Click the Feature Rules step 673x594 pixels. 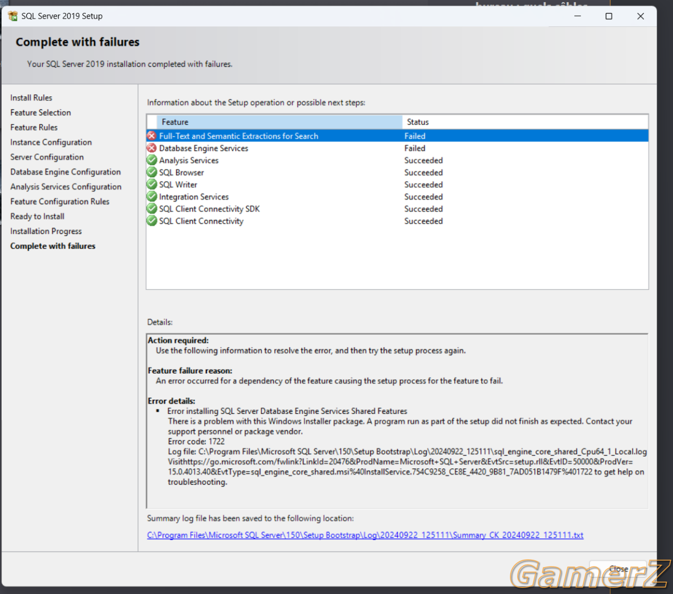click(x=34, y=127)
